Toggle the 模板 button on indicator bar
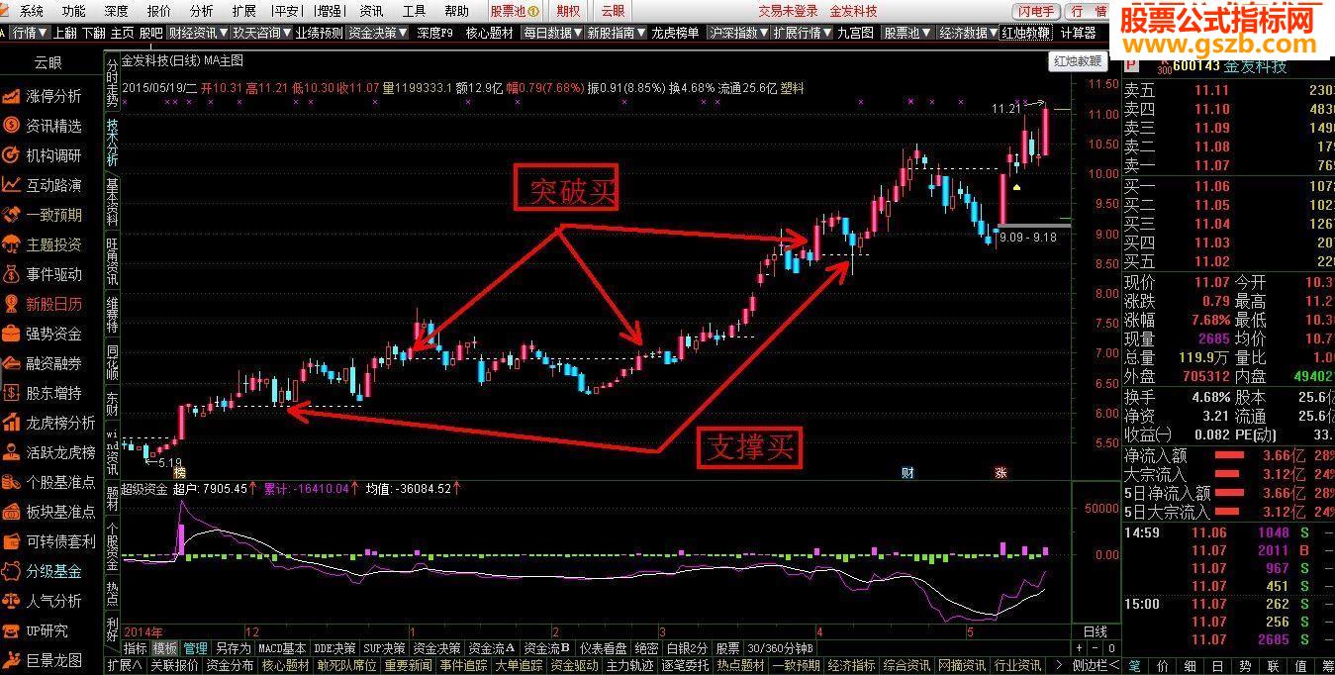 pyautogui.click(x=165, y=648)
